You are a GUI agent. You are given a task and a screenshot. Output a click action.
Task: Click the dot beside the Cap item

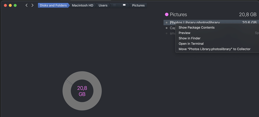point(166,28)
